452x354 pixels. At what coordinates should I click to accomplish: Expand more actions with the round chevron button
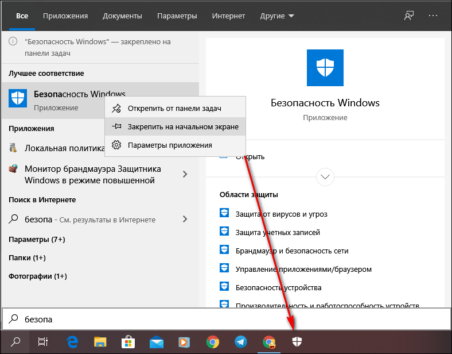(325, 176)
